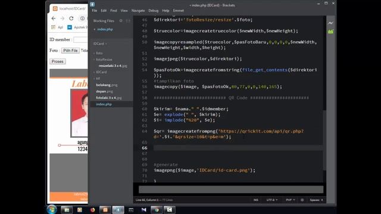Launch Firefox from the taskbar
Screen dimensions: 381x214
point(92,210)
